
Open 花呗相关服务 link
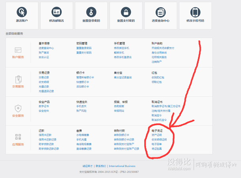pyautogui.click(x=159, y=57)
